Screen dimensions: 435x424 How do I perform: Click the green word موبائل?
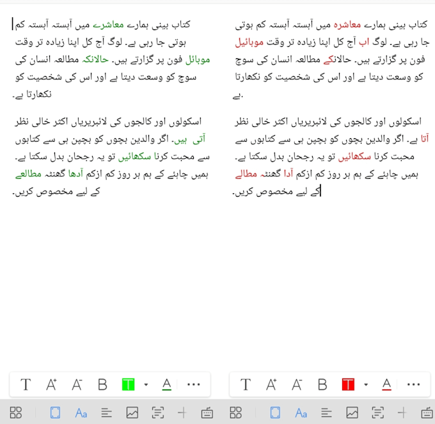198,60
